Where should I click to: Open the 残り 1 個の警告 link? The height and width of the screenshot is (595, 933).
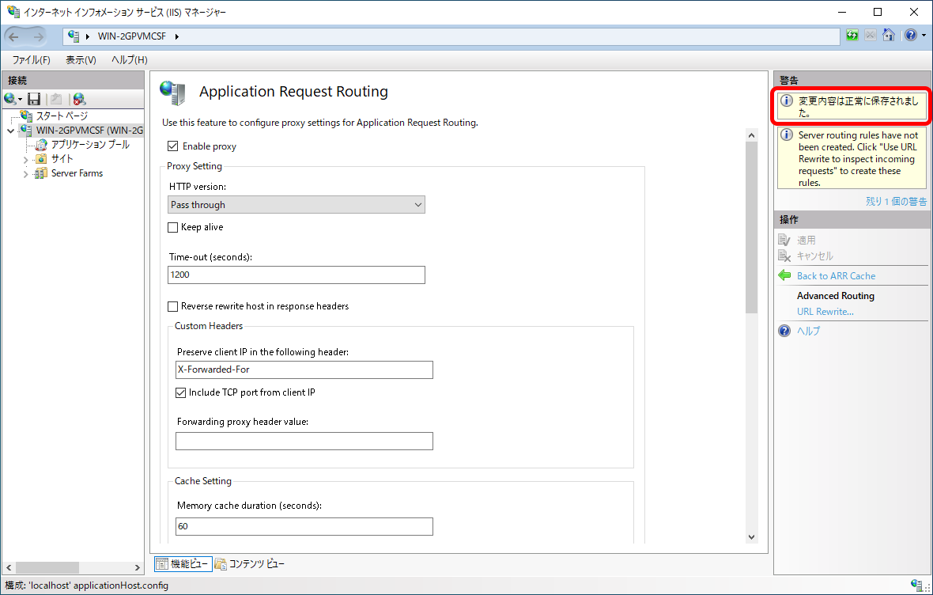click(x=896, y=202)
